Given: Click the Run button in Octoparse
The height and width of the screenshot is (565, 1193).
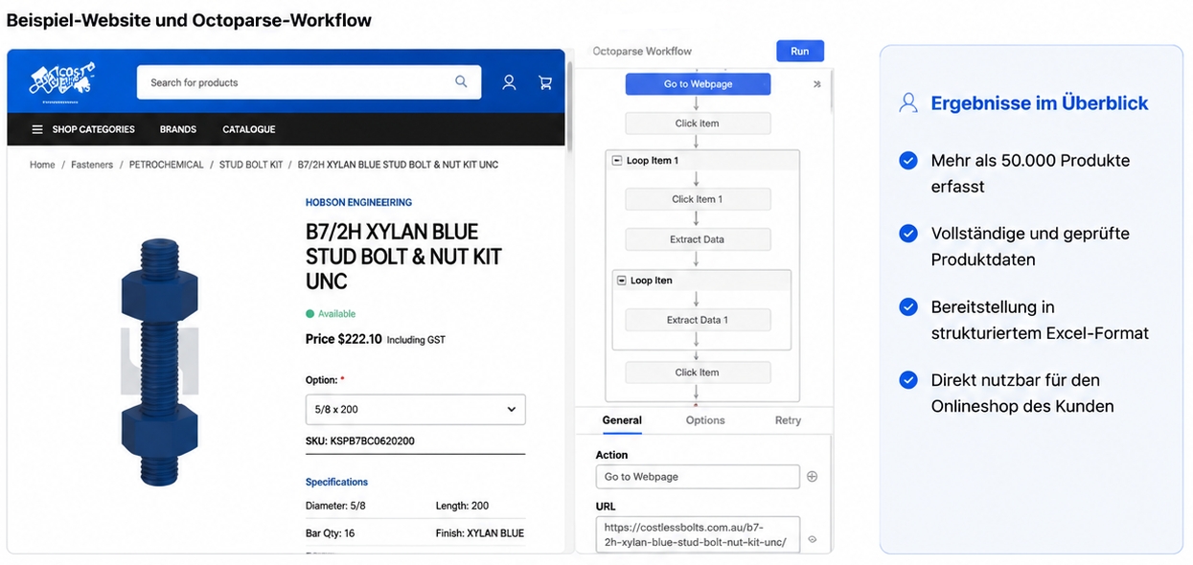Looking at the screenshot, I should click(800, 51).
